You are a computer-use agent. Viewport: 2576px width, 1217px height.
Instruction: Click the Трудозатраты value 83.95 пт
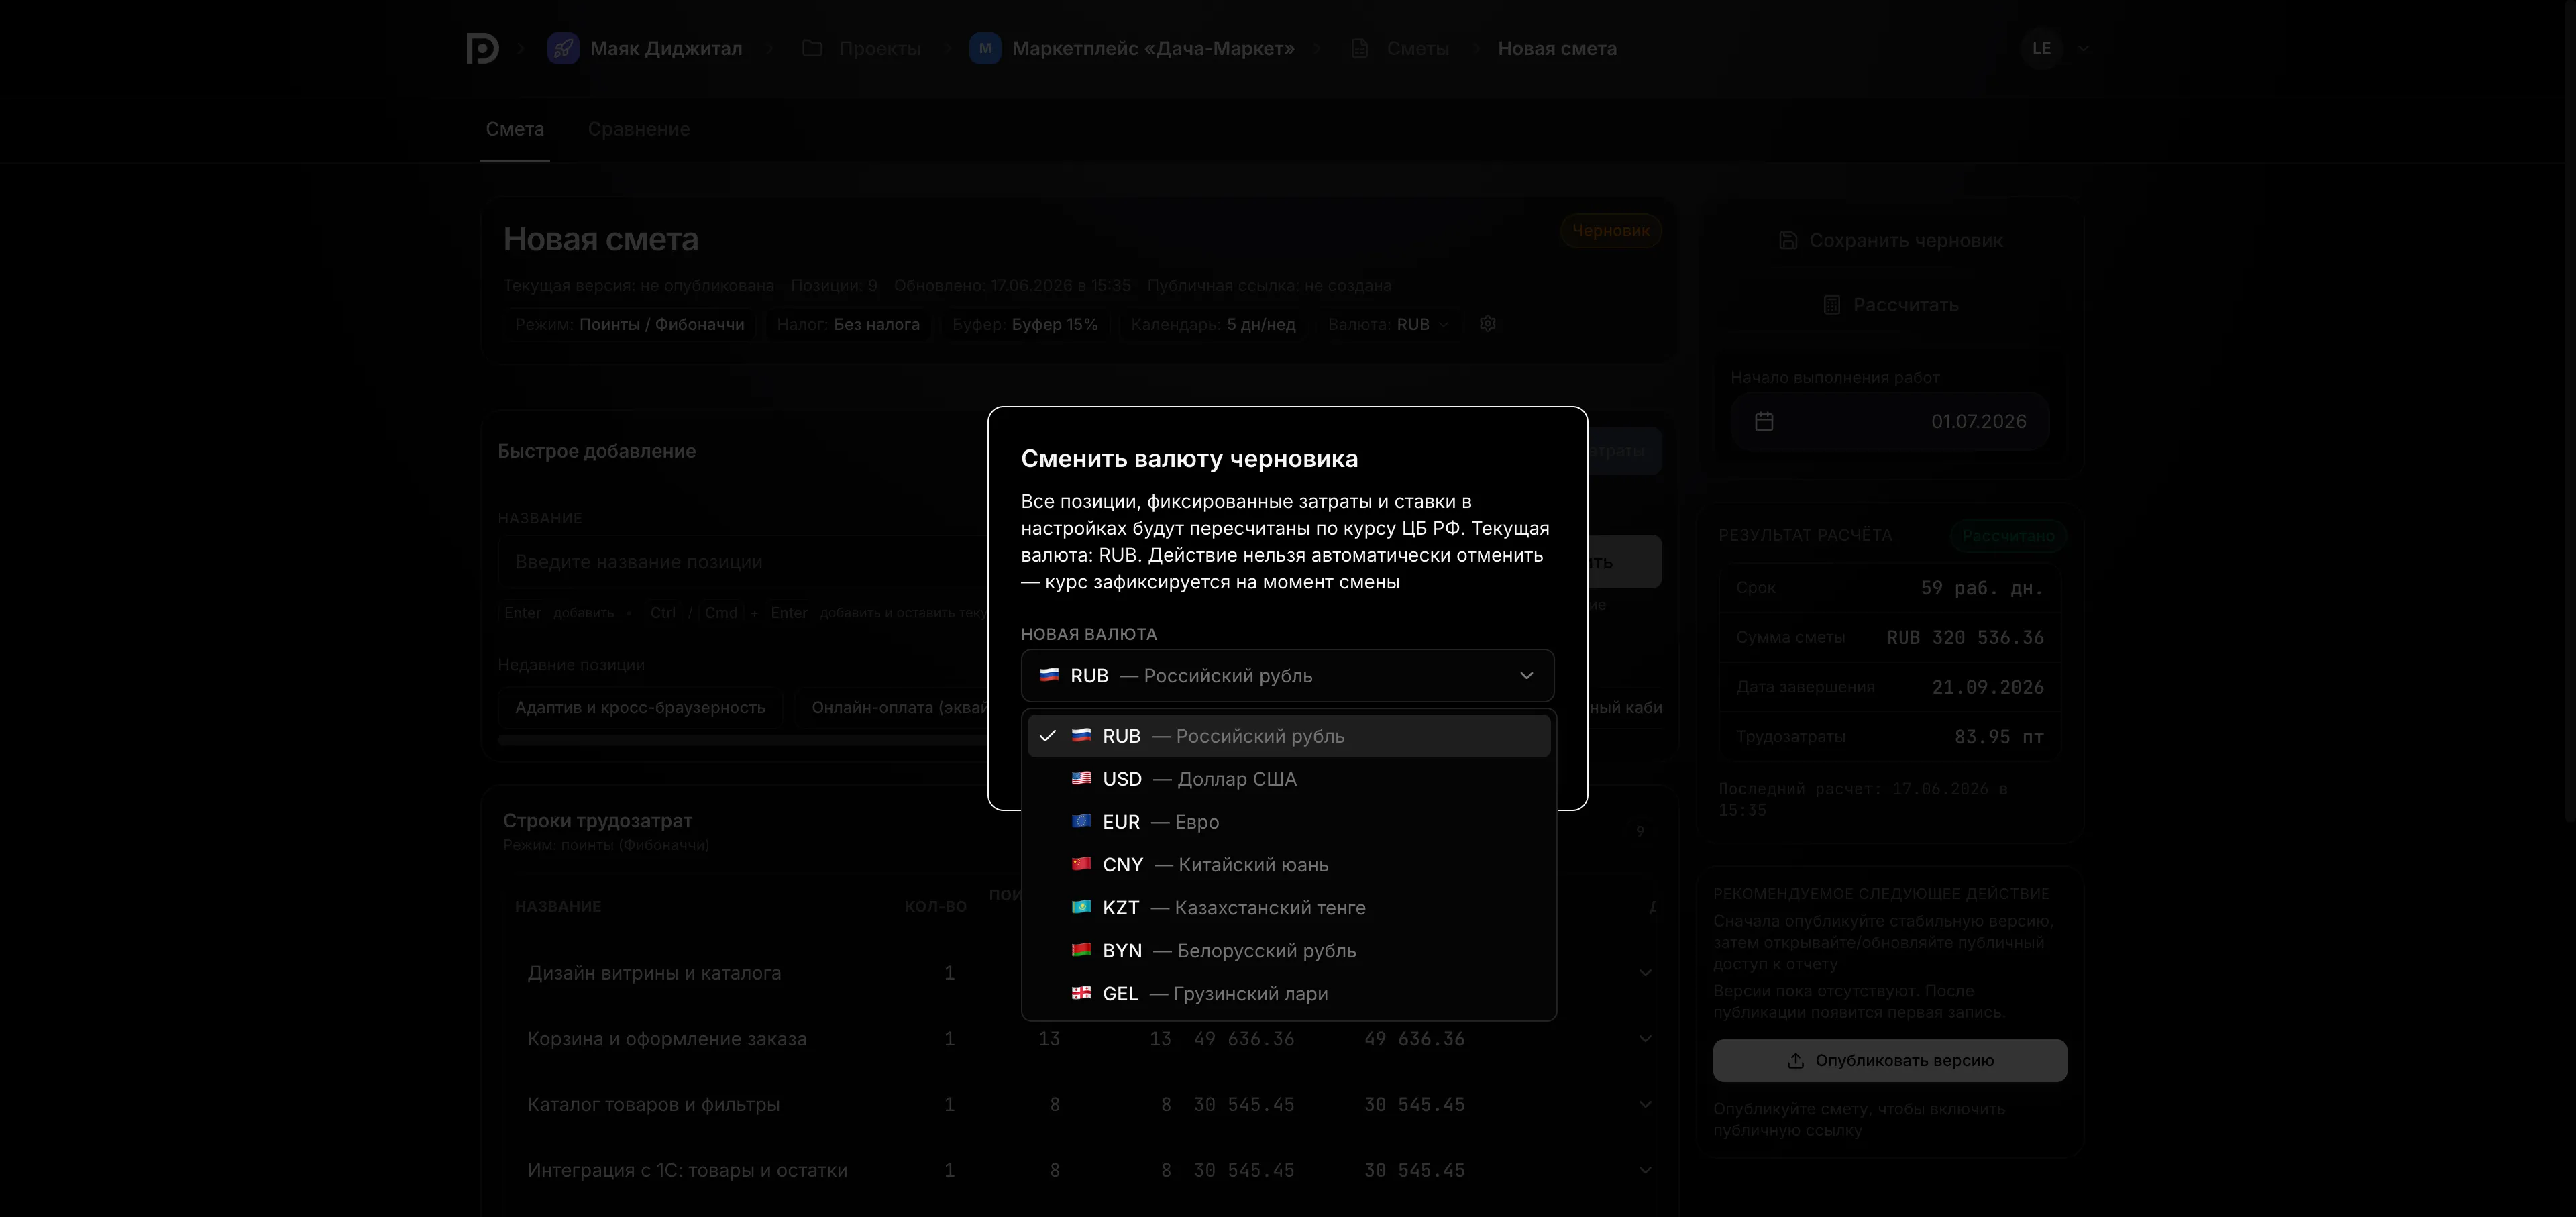tap(1999, 737)
